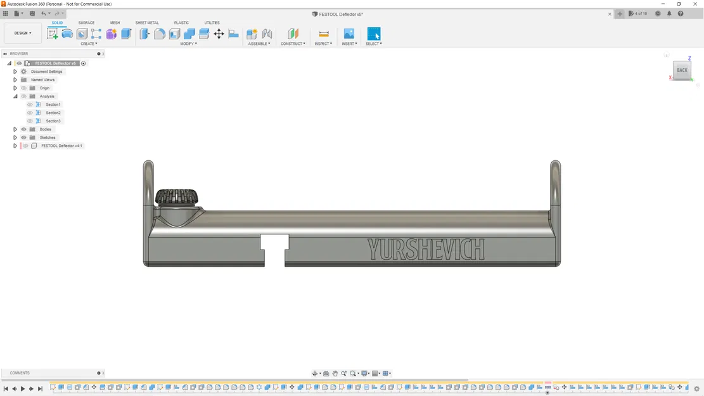Switch to the SURFACE tab
This screenshot has height=396, width=704.
point(86,22)
